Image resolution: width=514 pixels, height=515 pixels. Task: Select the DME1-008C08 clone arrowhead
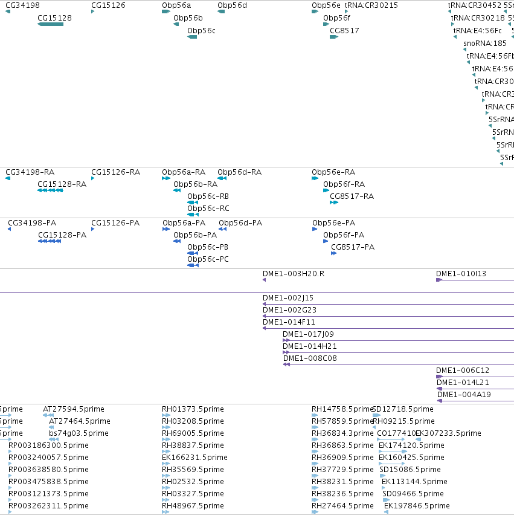coord(286,365)
